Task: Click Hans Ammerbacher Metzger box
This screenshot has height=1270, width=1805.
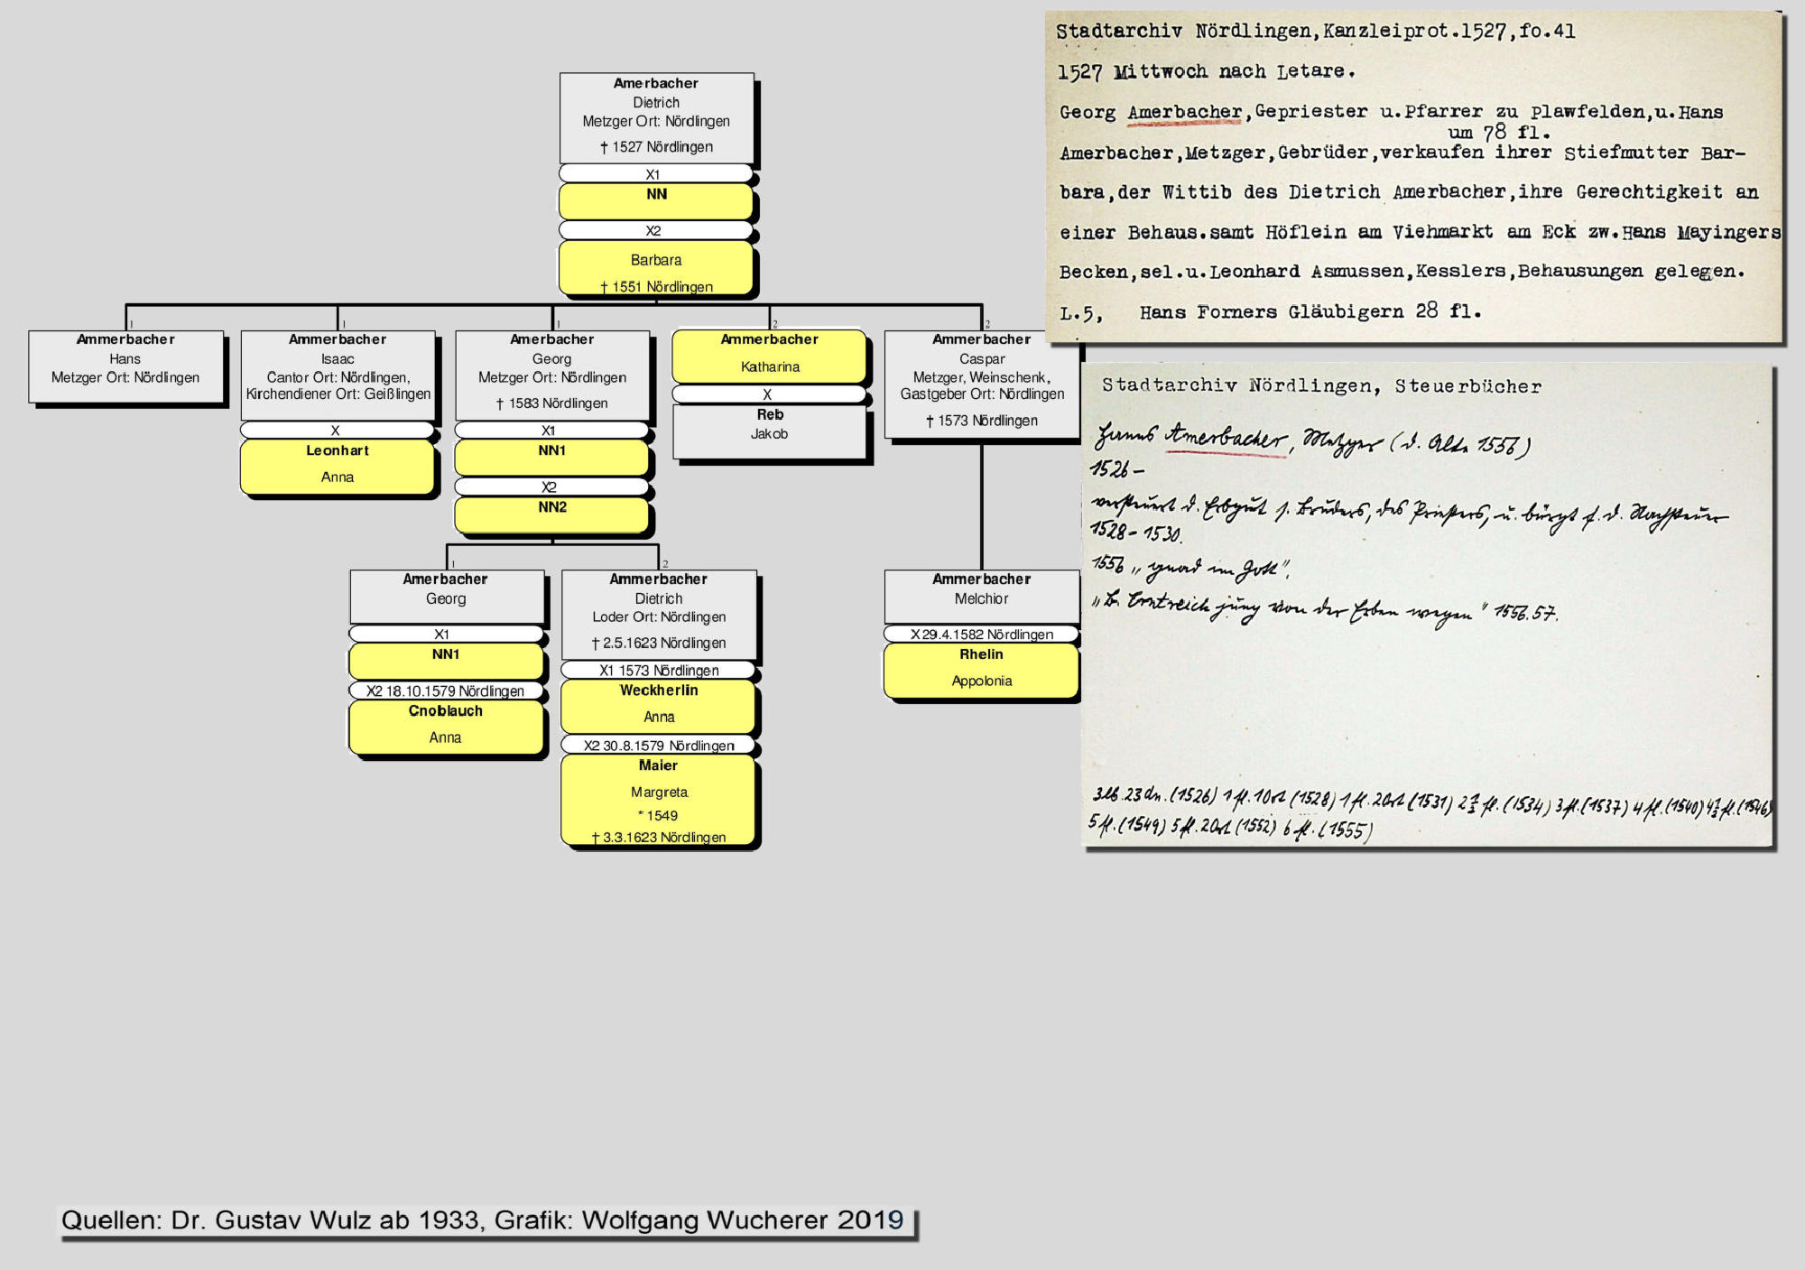Action: coord(125,366)
